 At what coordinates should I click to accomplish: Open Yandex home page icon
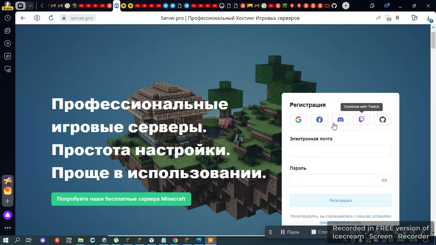37,18
